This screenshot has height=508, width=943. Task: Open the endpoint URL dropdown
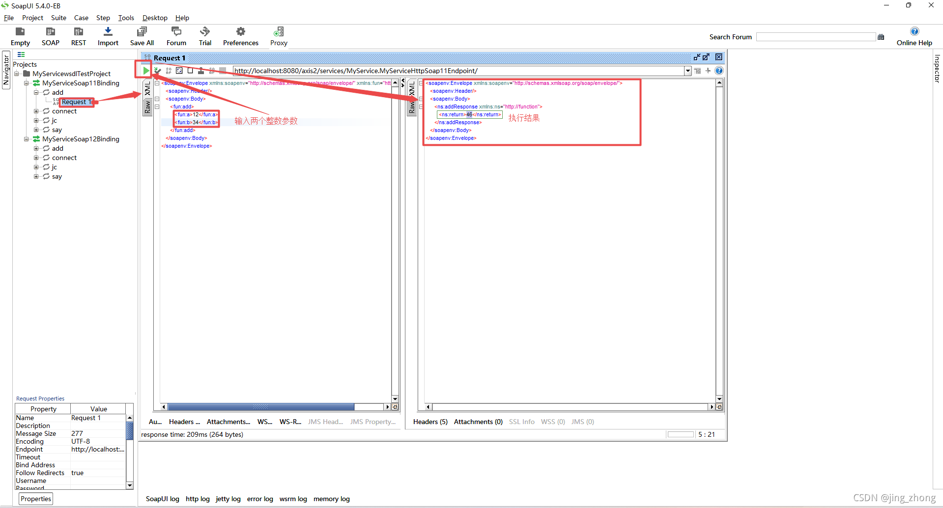coord(688,71)
